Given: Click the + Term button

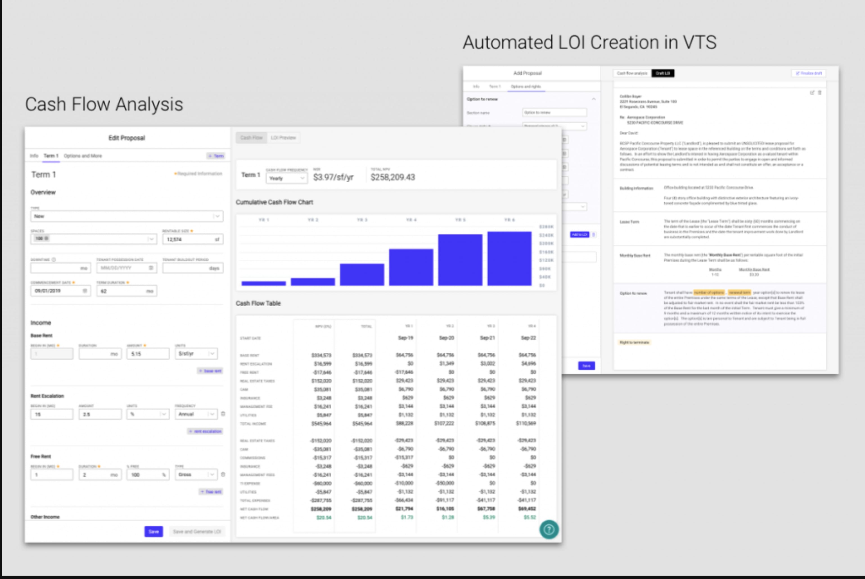Looking at the screenshot, I should pos(216,156).
